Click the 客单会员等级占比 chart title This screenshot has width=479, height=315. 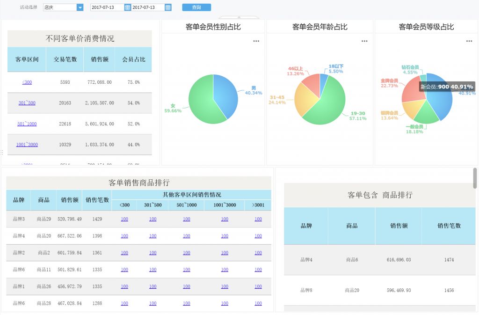click(427, 27)
